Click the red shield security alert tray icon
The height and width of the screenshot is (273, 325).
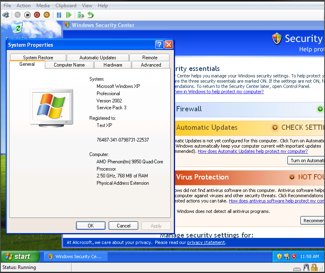pyautogui.click(x=294, y=256)
